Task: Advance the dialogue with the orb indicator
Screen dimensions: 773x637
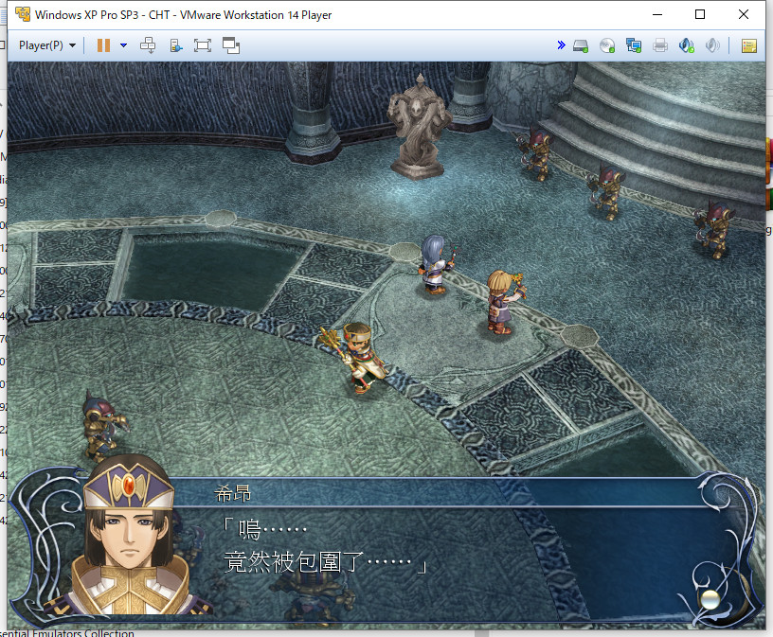Action: click(710, 599)
